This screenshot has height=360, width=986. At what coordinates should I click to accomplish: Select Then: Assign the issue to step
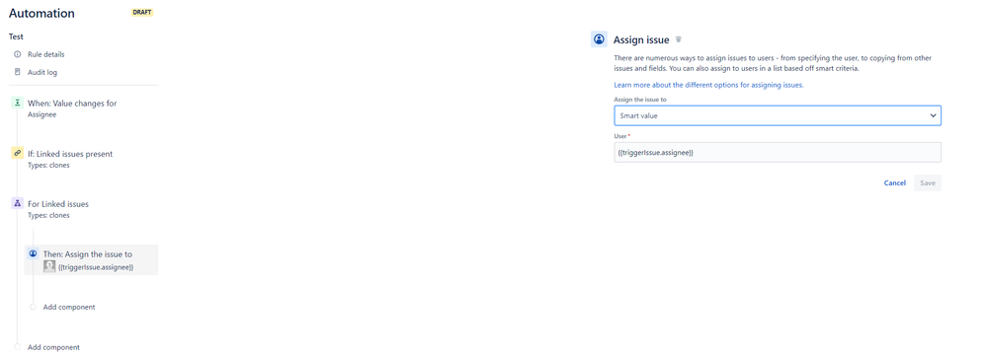(x=91, y=260)
